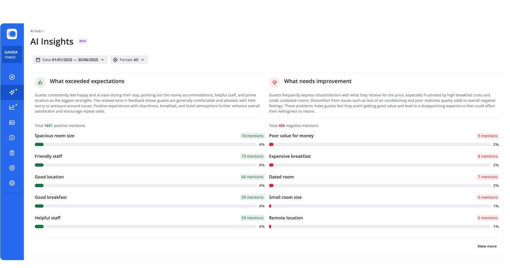Click the Friendly staff progress bar
The width and height of the screenshot is (510, 268).
click(x=145, y=165)
